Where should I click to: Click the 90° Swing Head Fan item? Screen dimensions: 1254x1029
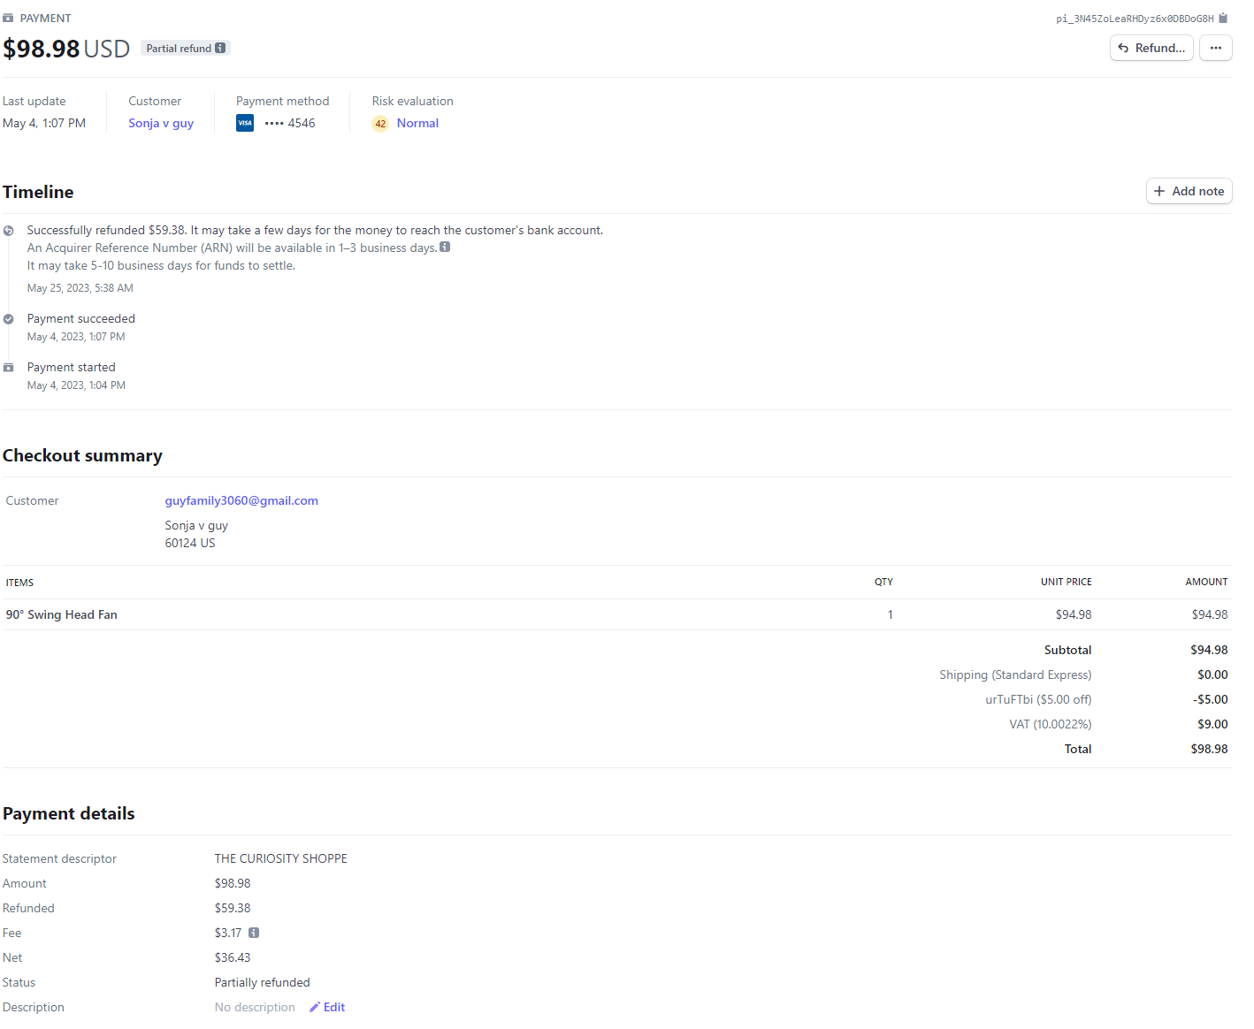(62, 615)
